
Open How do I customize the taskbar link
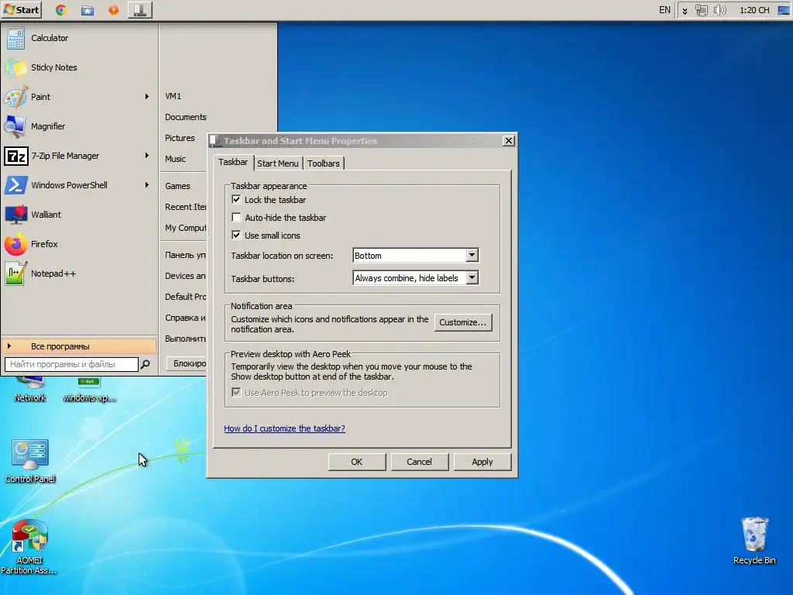(285, 428)
